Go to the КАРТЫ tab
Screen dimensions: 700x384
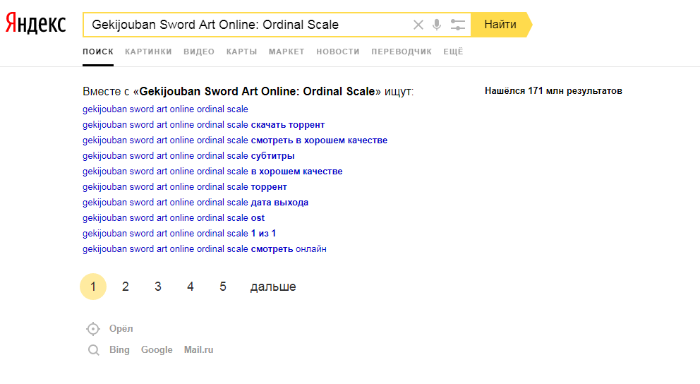[241, 52]
